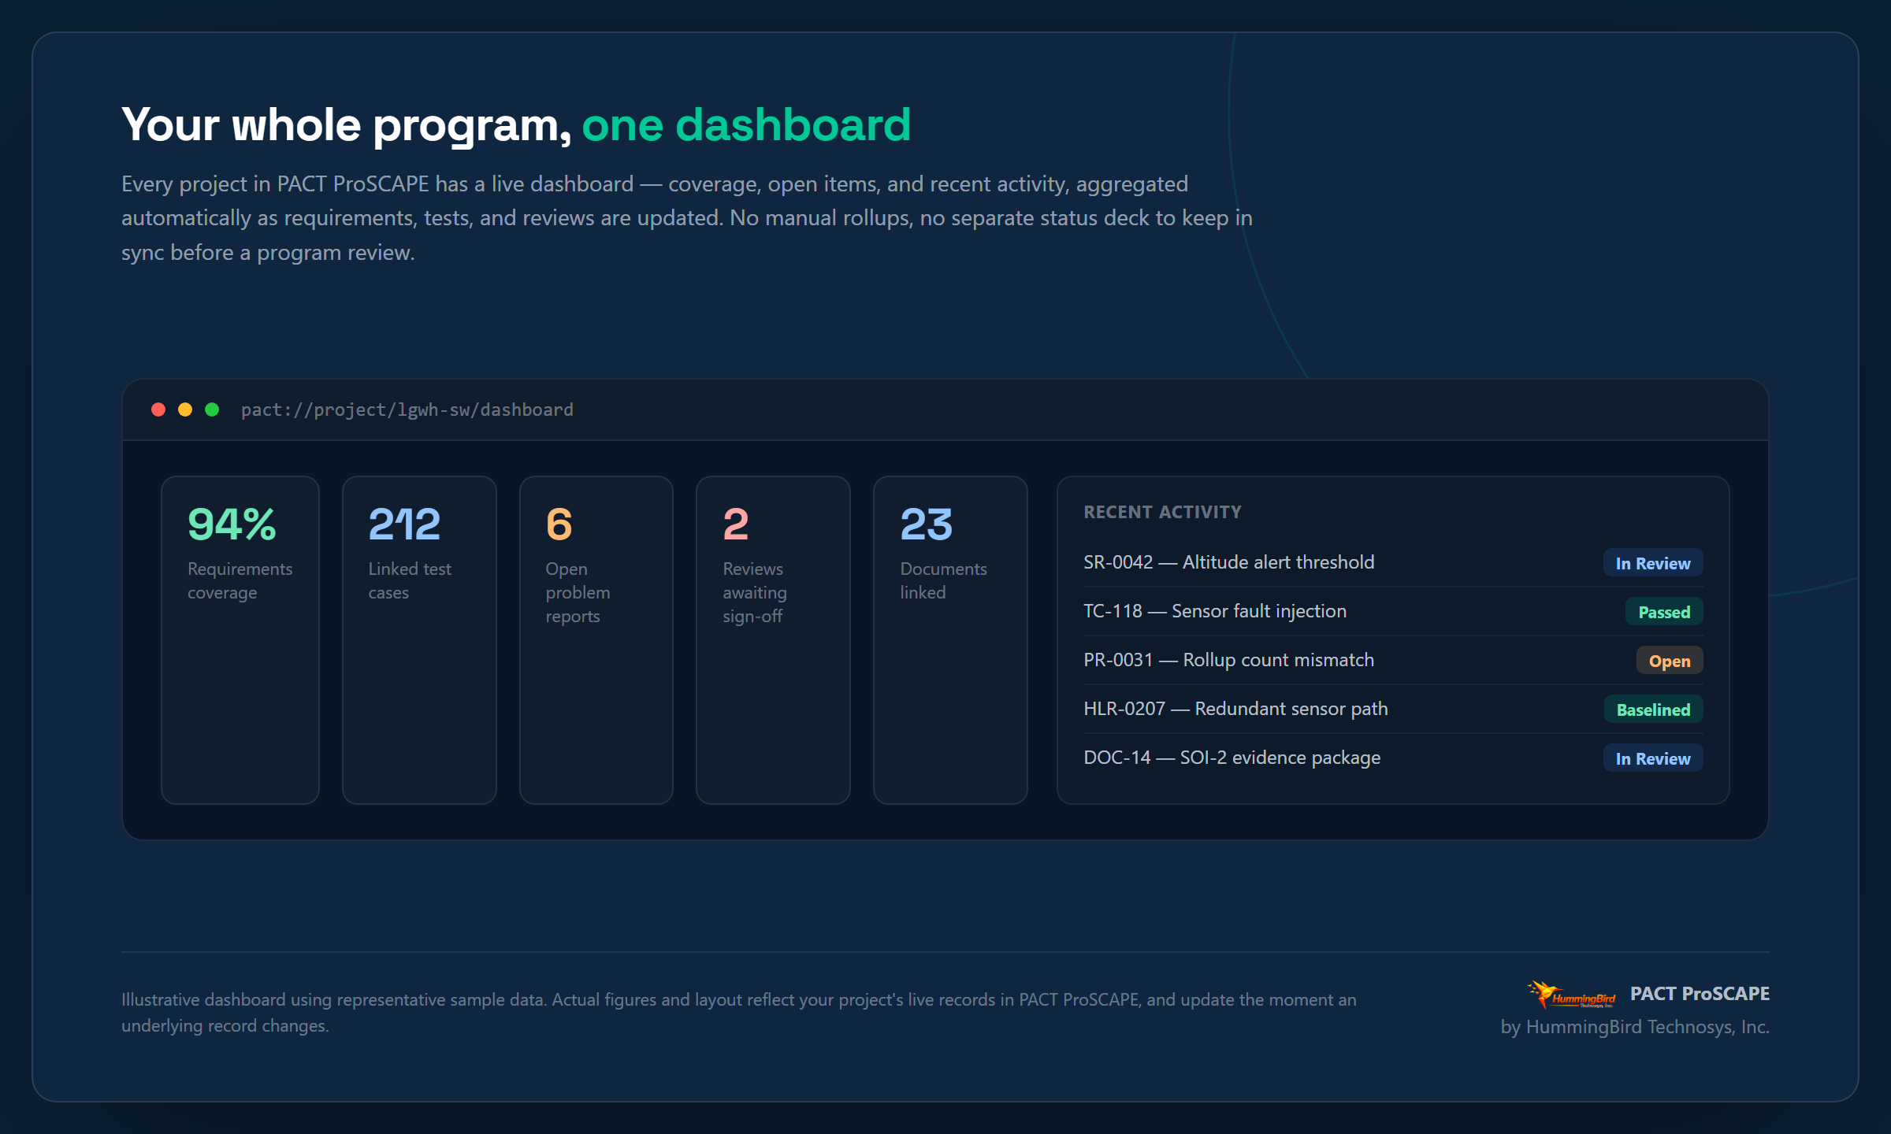Image resolution: width=1891 pixels, height=1134 pixels.
Task: Select the 6 Open problem reports card
Action: click(x=596, y=640)
